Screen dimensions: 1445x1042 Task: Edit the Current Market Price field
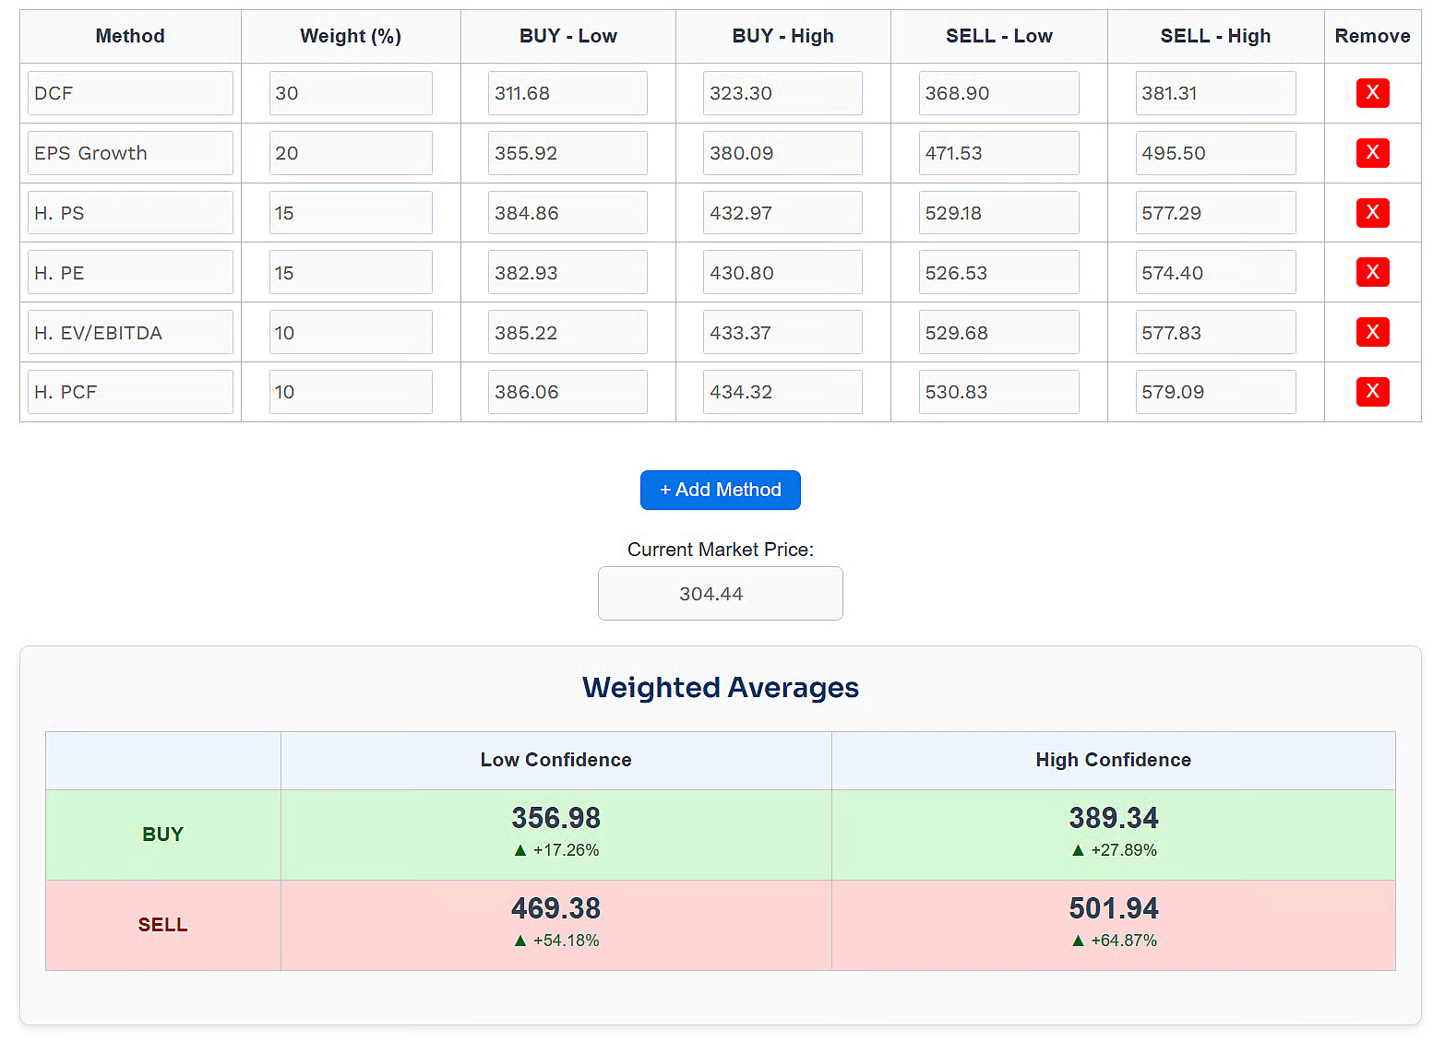tap(720, 594)
